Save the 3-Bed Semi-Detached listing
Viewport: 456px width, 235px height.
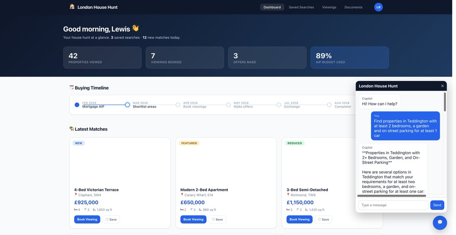[323, 219]
